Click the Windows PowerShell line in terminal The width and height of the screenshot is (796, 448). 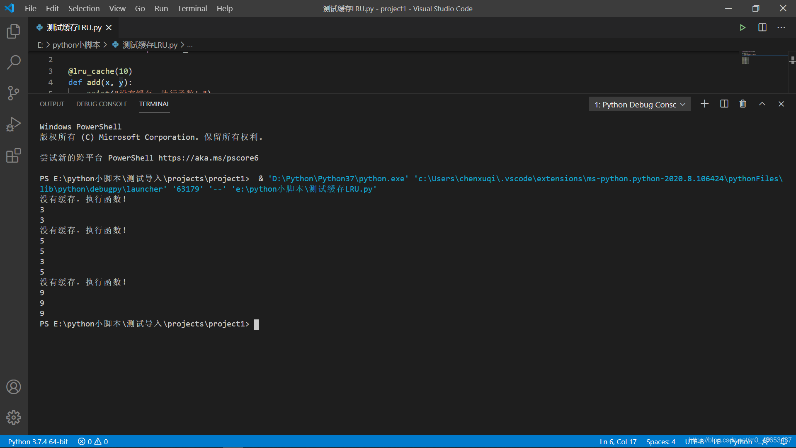[x=80, y=127]
